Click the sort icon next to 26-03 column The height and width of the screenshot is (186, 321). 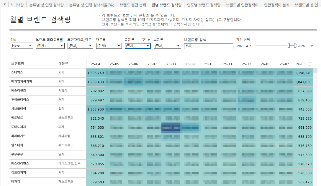tap(310, 64)
